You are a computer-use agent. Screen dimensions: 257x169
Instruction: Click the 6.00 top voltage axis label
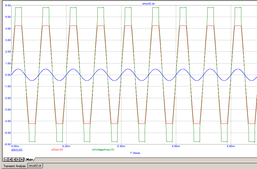[8, 5]
